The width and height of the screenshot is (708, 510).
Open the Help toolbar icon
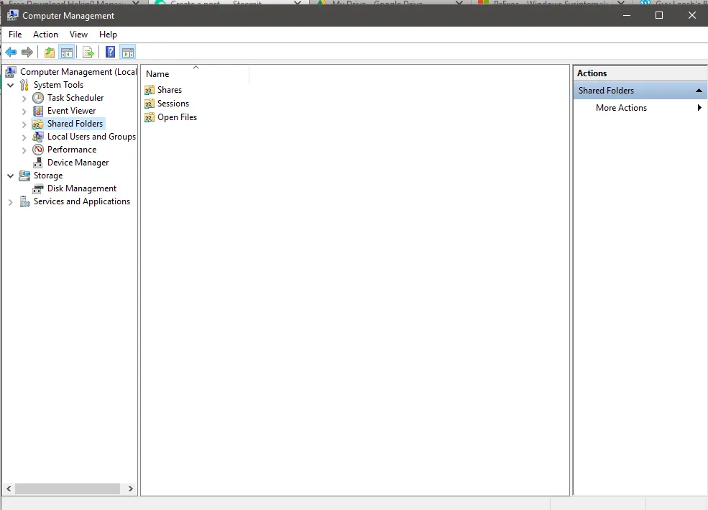pyautogui.click(x=110, y=53)
